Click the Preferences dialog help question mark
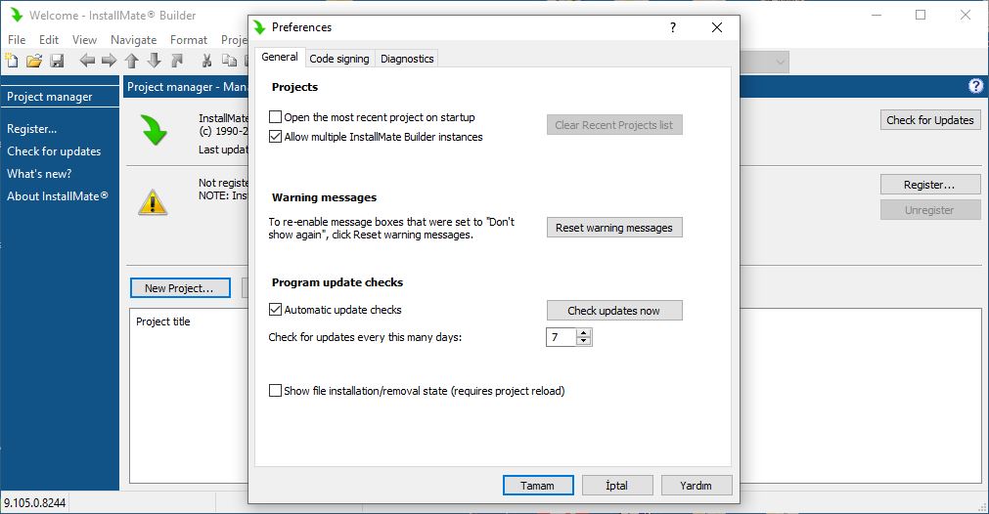Screen dimensions: 989x514 pyautogui.click(x=673, y=27)
